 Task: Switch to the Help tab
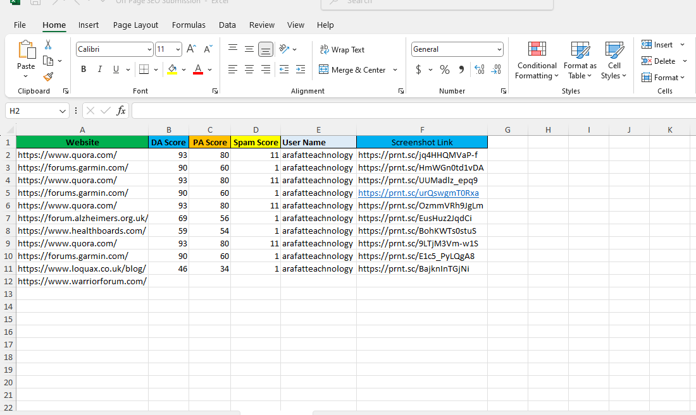(x=325, y=25)
